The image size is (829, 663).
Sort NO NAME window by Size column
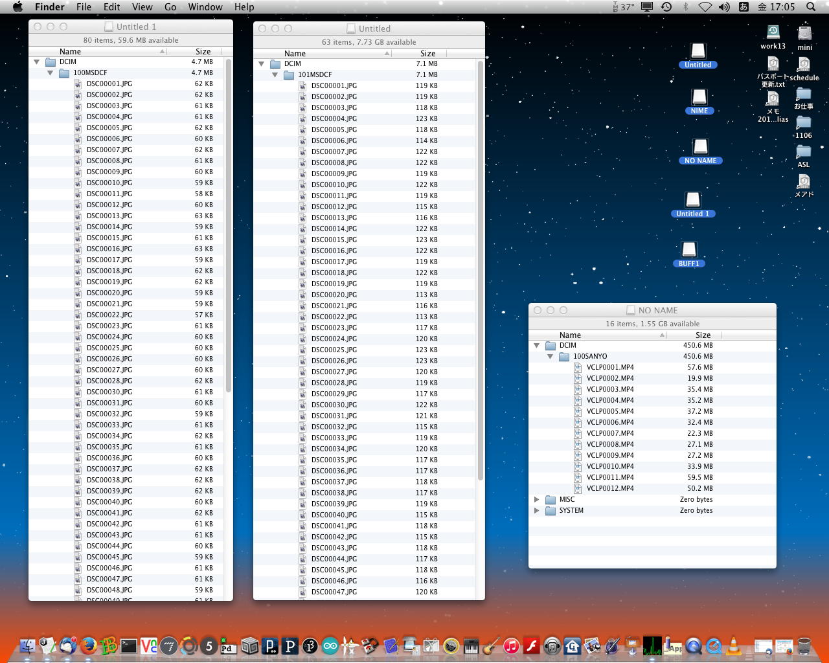703,335
